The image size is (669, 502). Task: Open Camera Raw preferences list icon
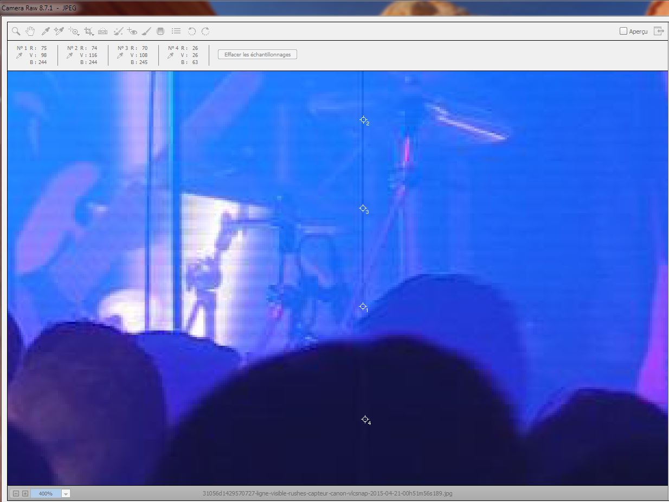coord(176,31)
